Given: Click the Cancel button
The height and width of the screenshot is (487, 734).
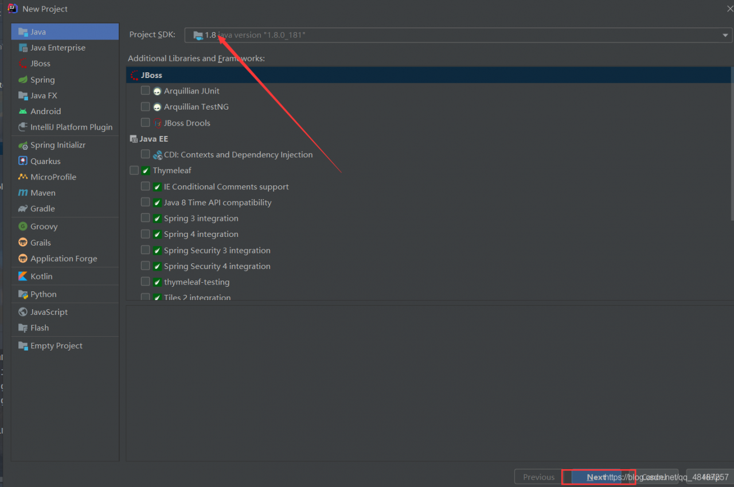Looking at the screenshot, I should coord(653,477).
